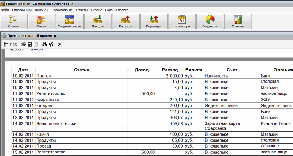Click the 200,00 expense value
The image size is (293, 156).
coord(176,106)
